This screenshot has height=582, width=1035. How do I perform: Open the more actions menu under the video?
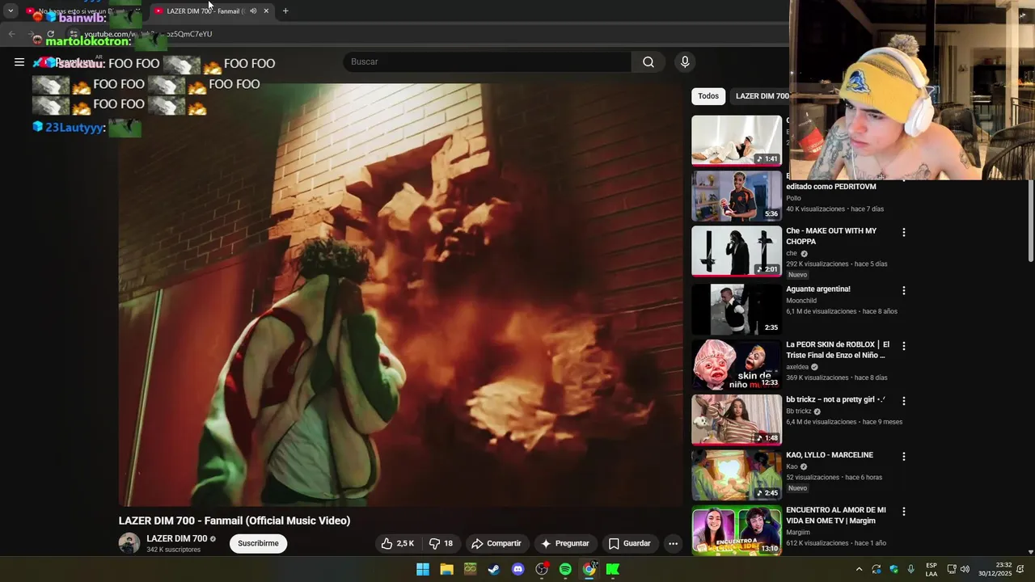tap(673, 543)
